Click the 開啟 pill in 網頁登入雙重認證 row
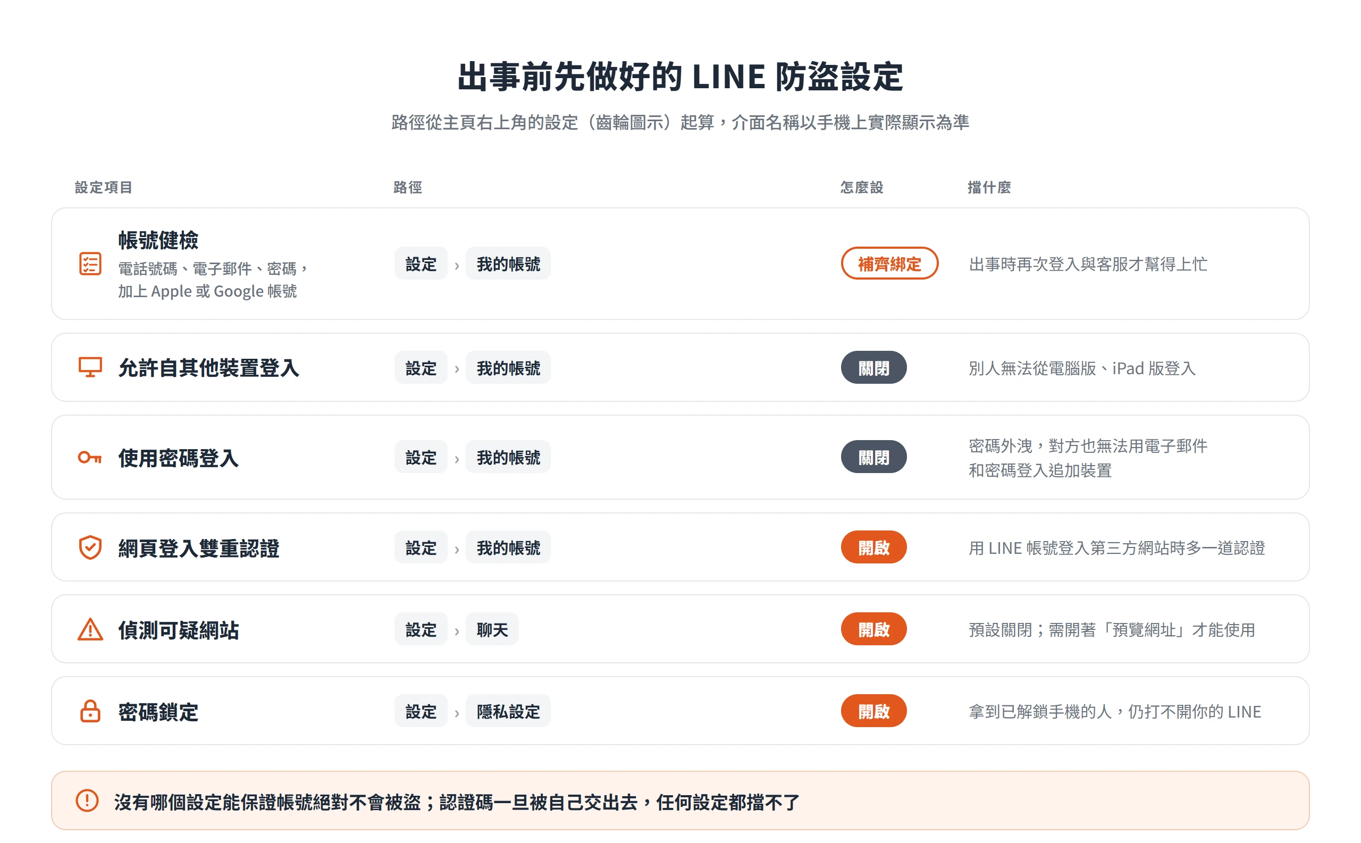This screenshot has width=1361, height=843. point(873,547)
